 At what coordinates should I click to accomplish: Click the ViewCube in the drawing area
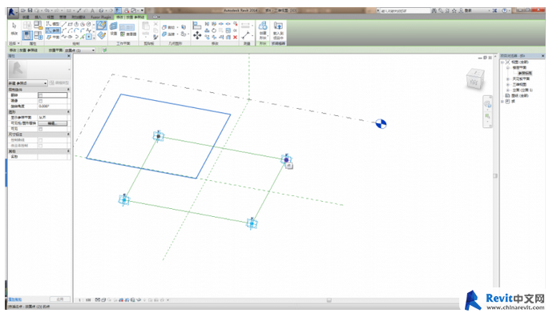tap(475, 79)
